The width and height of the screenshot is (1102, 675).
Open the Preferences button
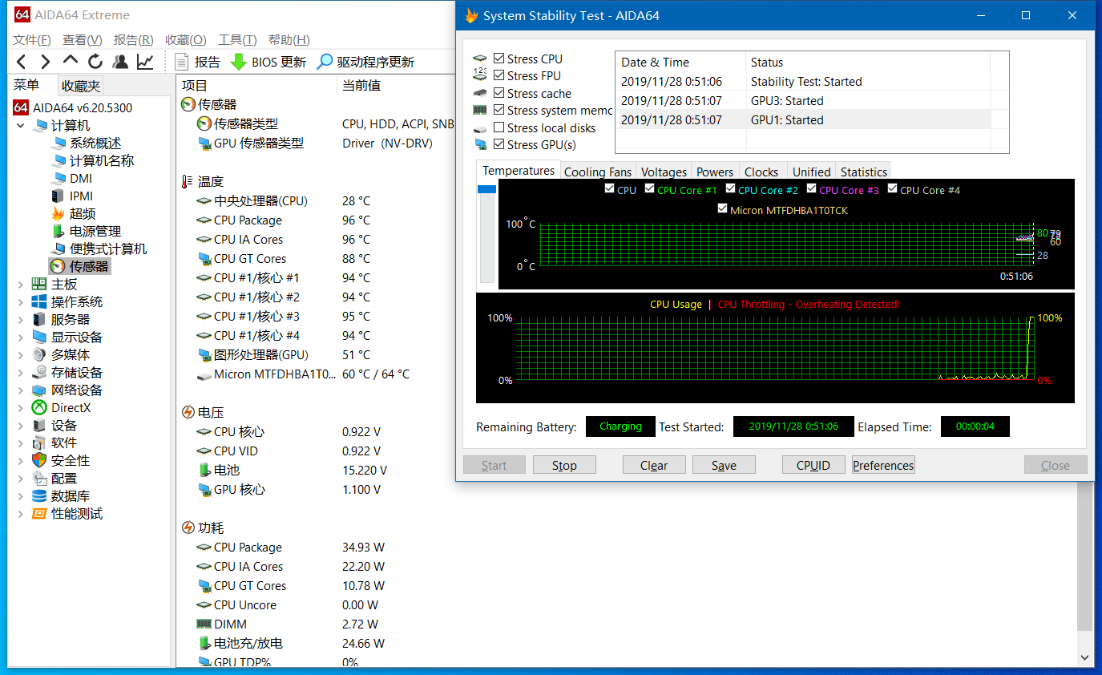883,465
